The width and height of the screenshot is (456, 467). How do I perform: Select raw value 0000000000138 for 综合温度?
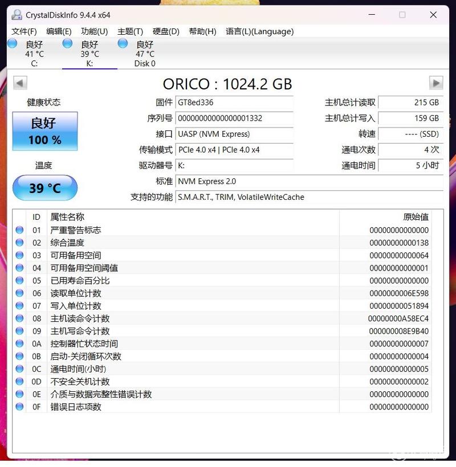(x=399, y=243)
